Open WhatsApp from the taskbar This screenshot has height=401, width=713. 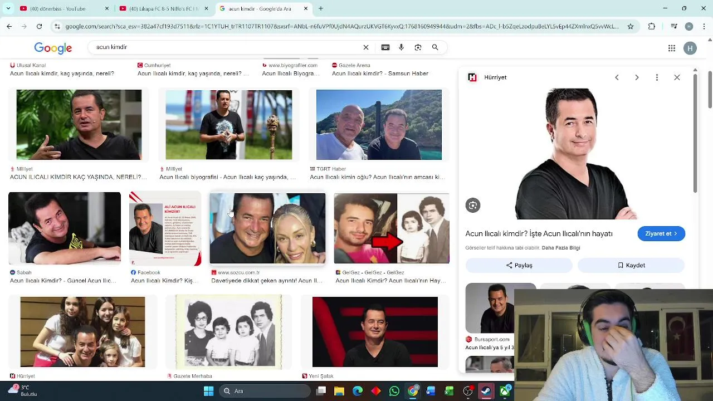coord(394,391)
